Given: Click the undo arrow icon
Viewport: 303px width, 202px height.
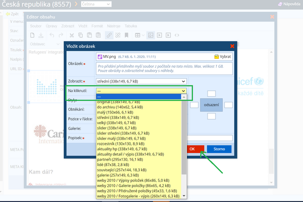Looking at the screenshot, I should coord(52,35).
